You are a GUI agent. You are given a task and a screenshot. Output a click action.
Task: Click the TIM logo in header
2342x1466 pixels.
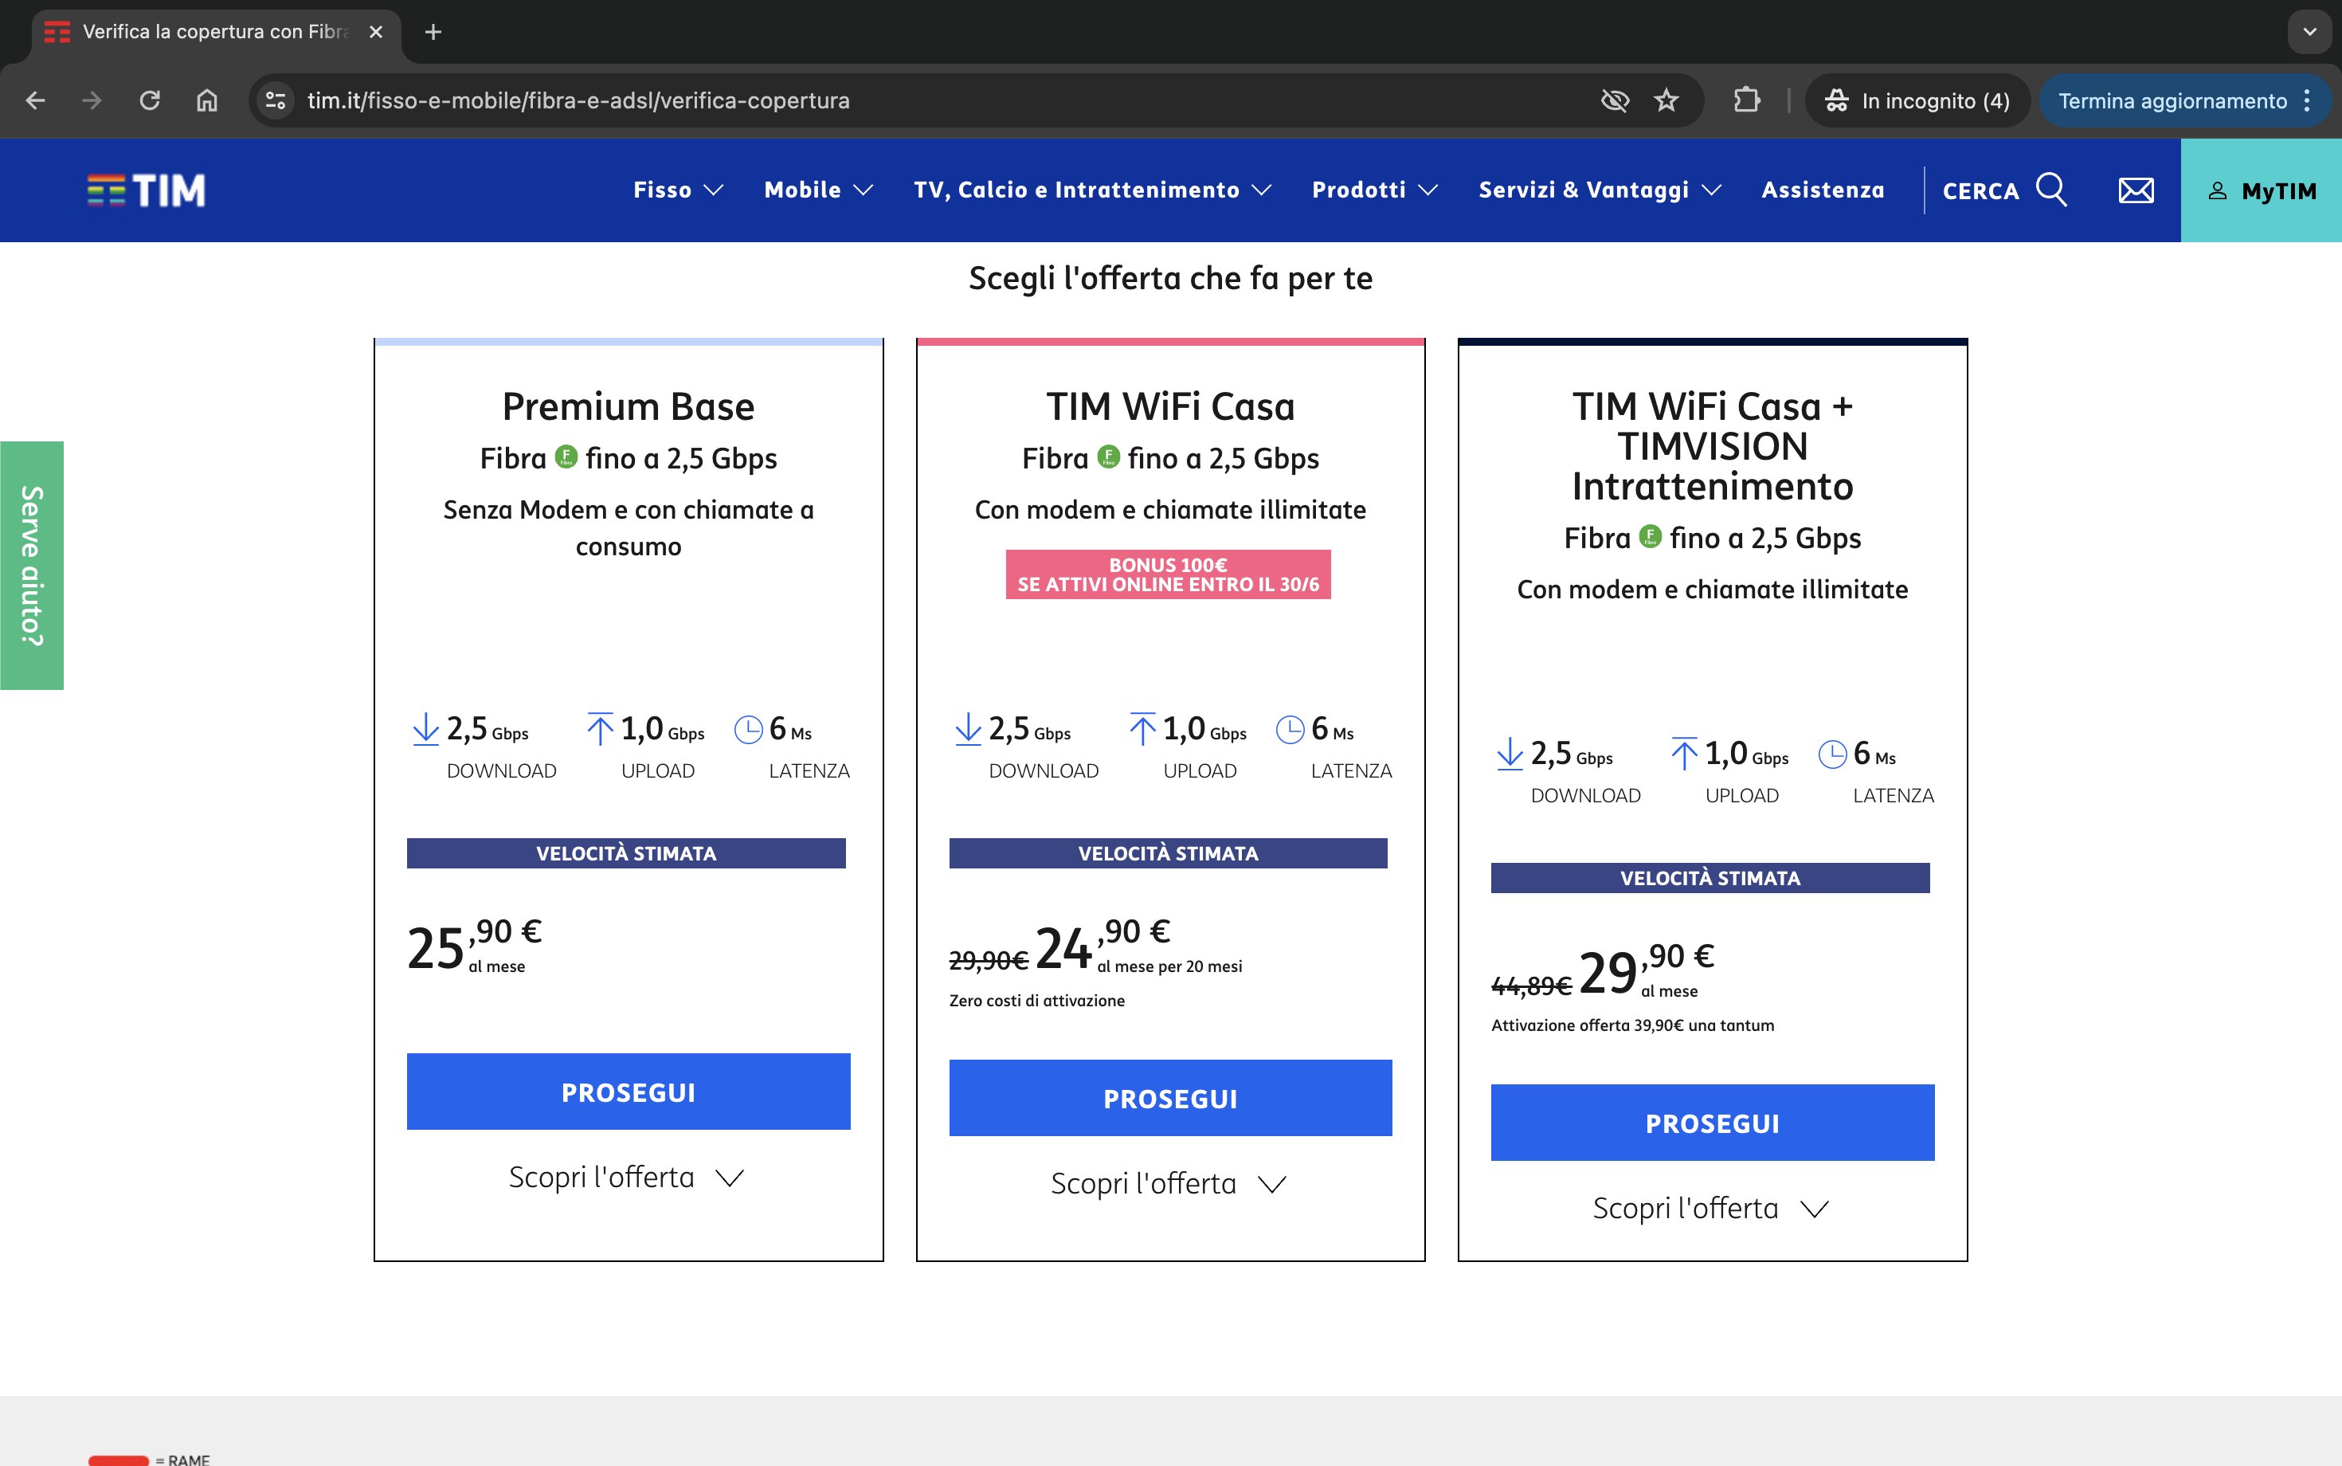(147, 190)
